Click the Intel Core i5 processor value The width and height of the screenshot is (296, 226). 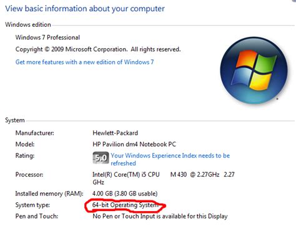(x=164, y=178)
